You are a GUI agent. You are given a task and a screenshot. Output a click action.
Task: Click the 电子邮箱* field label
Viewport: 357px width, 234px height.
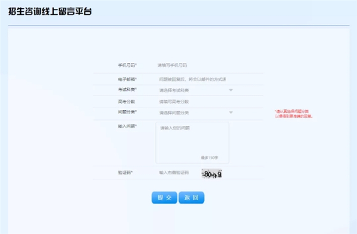point(127,80)
